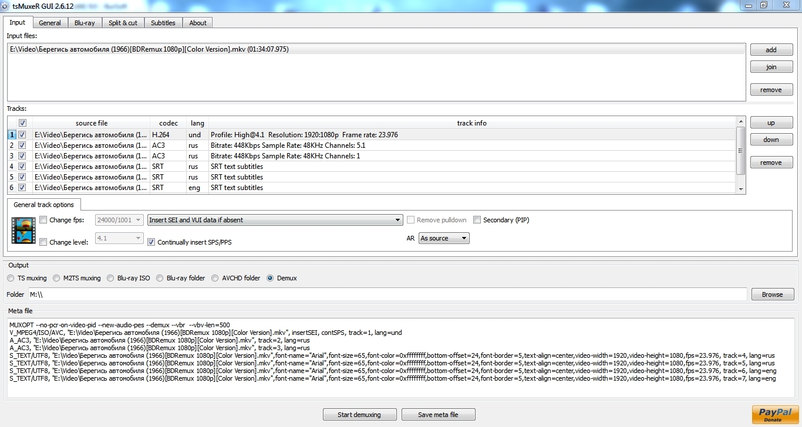Uncheck track 5 SRT rus checkbox
The width and height of the screenshot is (802, 427).
[22, 177]
